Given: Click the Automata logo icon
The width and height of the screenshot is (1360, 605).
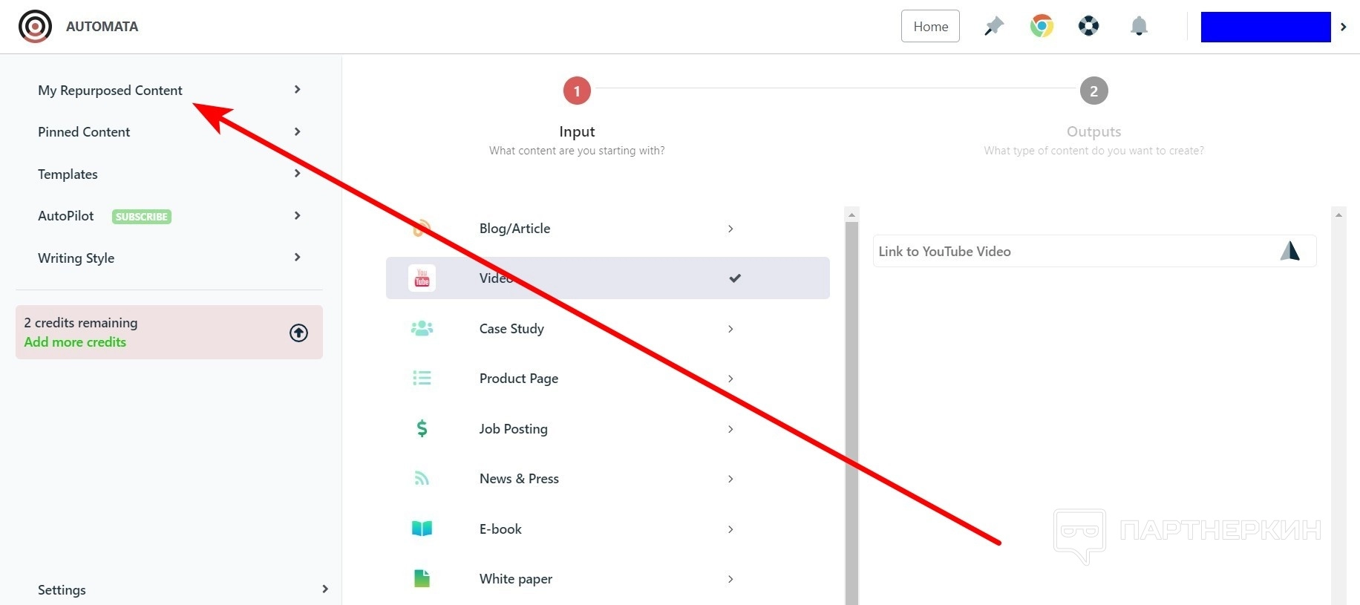Looking at the screenshot, I should tap(35, 27).
